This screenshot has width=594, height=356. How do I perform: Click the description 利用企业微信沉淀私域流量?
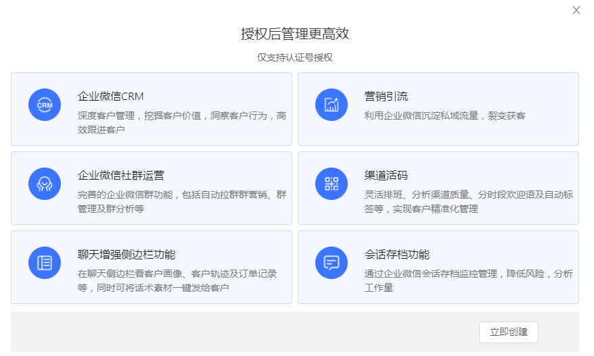click(444, 116)
